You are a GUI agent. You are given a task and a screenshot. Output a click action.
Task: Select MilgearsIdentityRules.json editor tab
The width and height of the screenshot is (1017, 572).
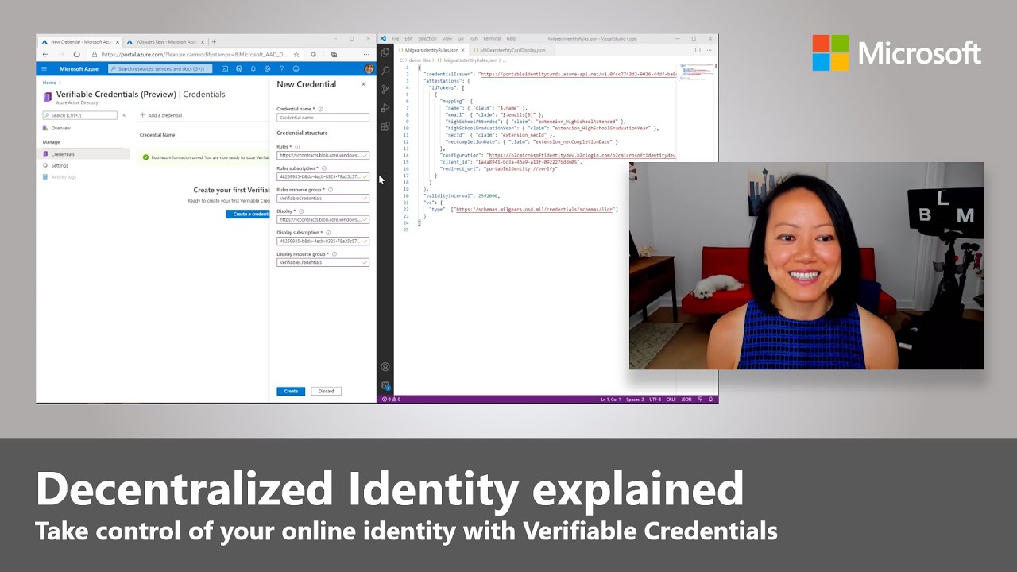coord(430,50)
